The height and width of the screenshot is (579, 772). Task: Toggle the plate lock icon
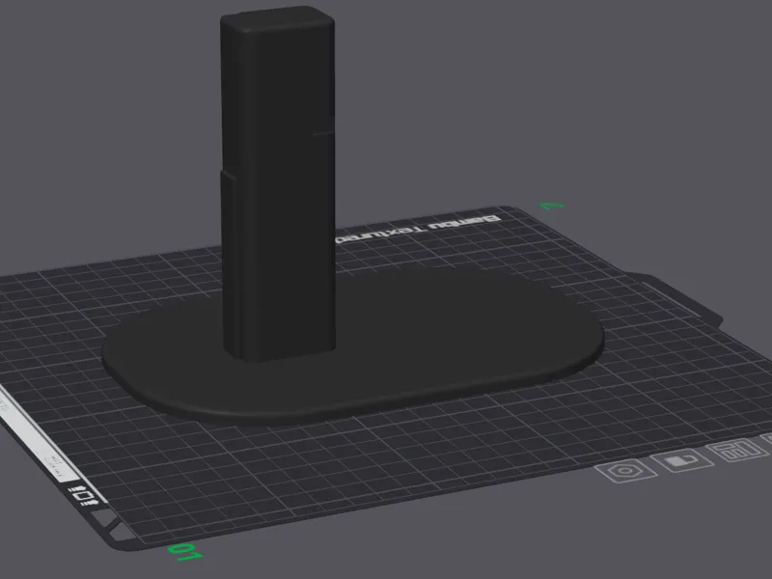click(682, 460)
